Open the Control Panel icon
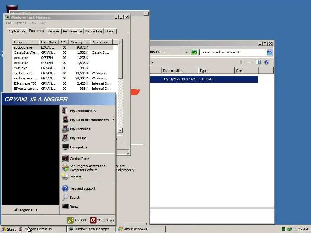The image size is (311, 233). coord(65,158)
